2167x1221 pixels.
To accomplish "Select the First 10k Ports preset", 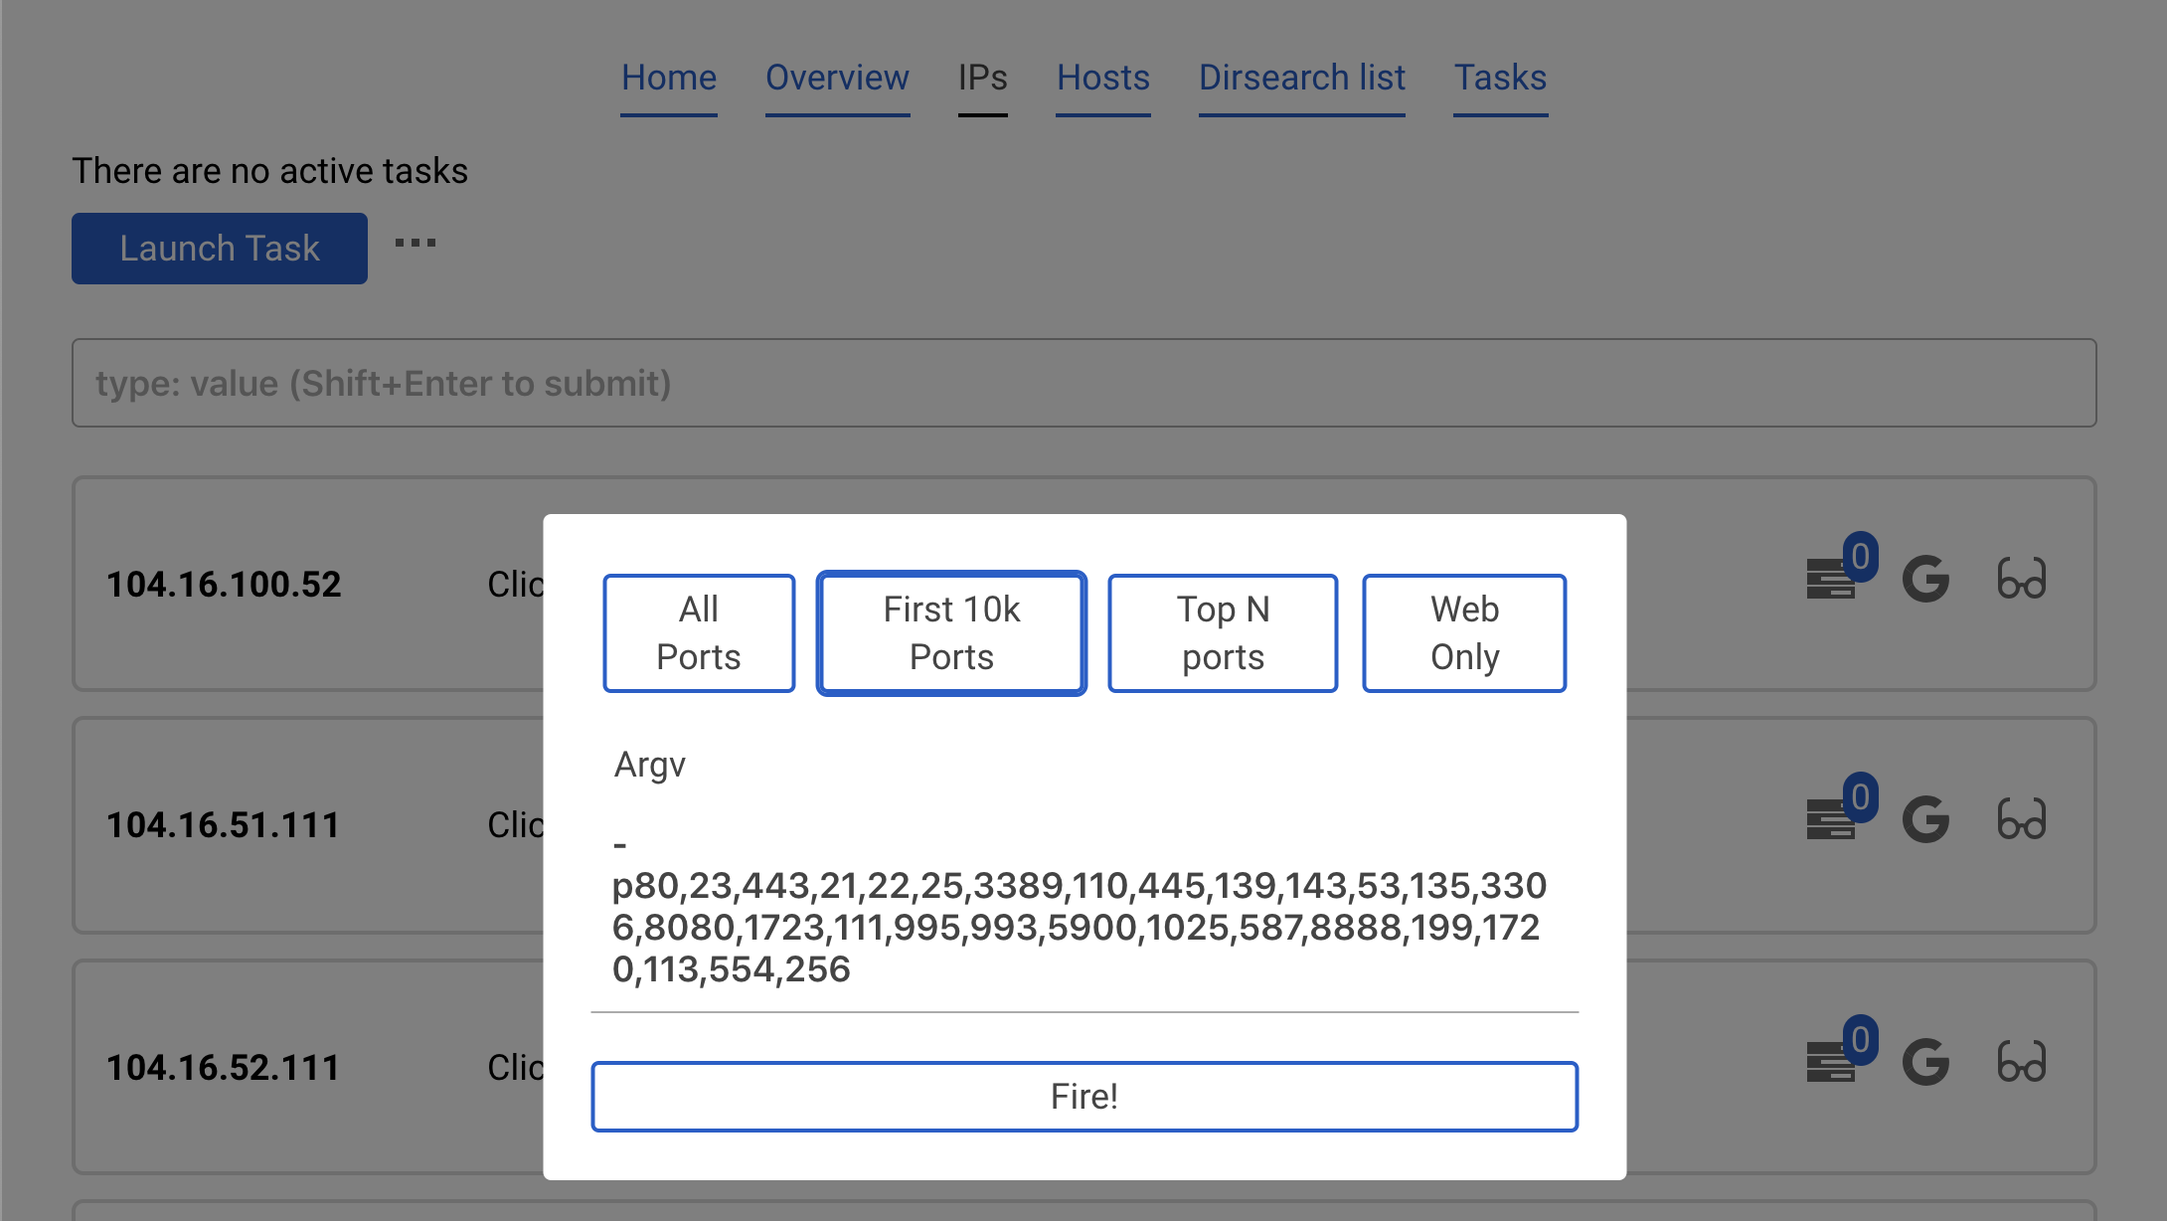I will coord(951,633).
